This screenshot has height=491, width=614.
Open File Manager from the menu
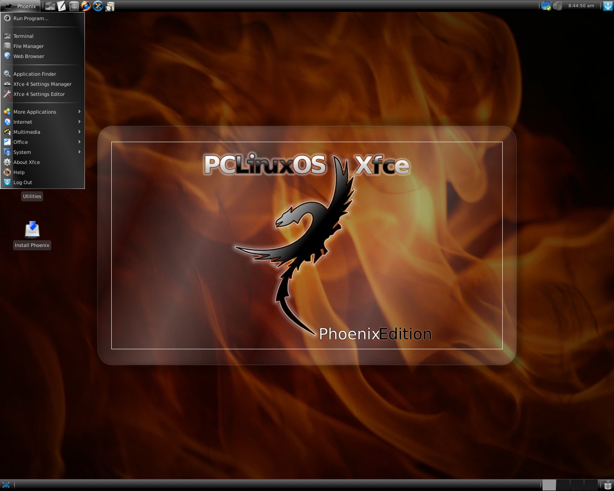[x=42, y=46]
